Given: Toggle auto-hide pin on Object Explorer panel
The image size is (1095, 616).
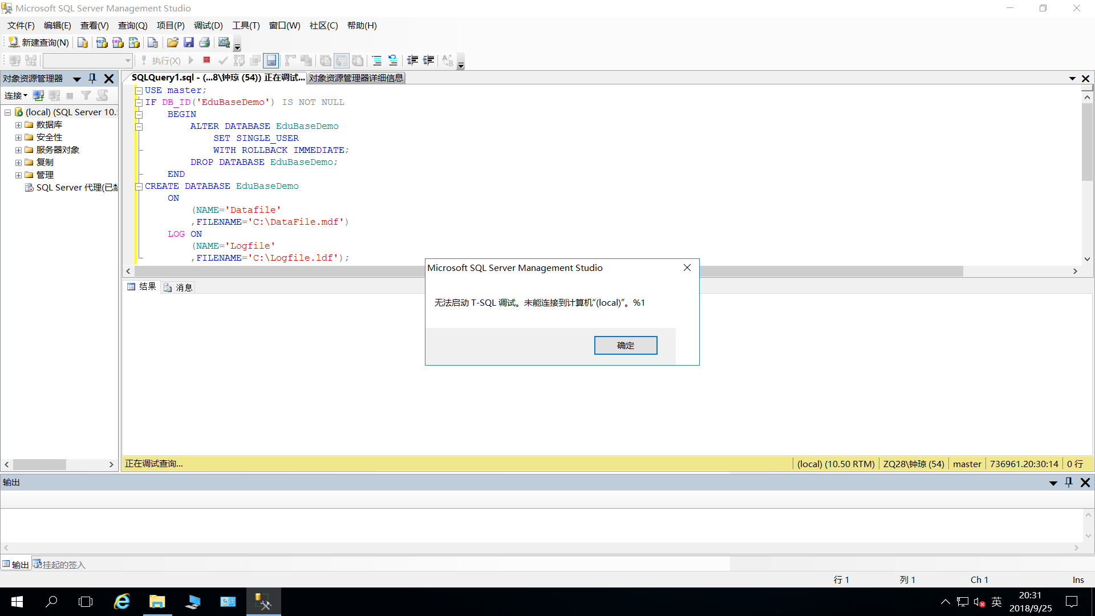Looking at the screenshot, I should point(92,78).
